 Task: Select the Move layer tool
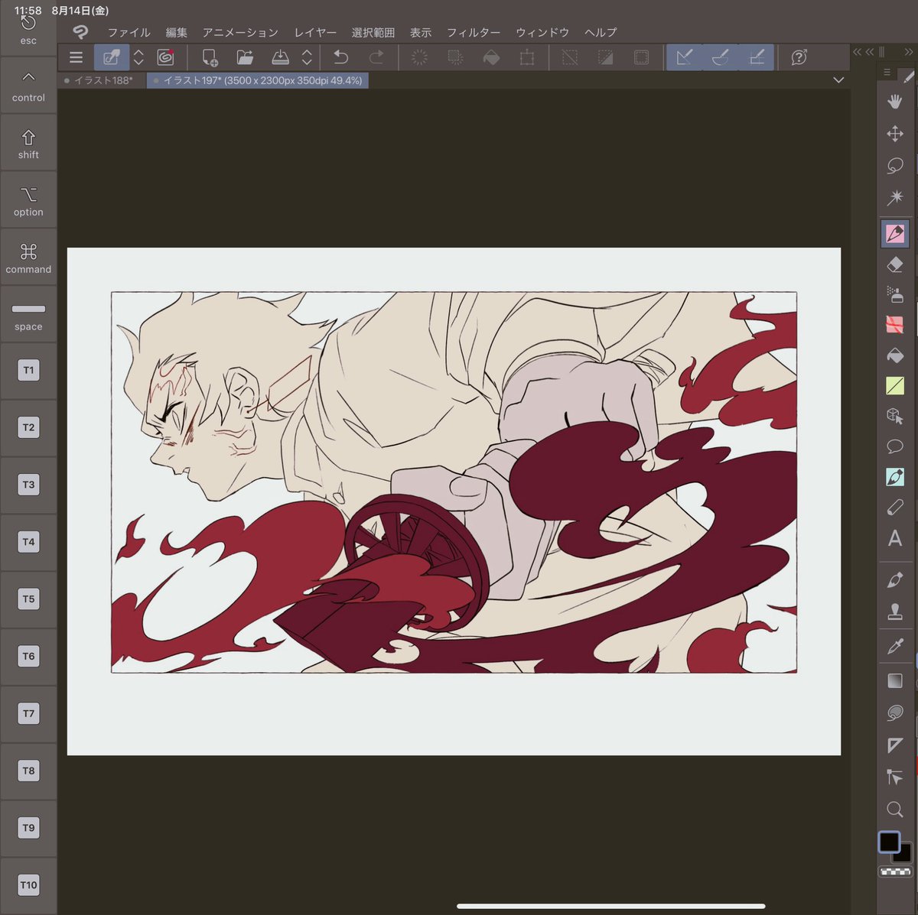point(895,134)
